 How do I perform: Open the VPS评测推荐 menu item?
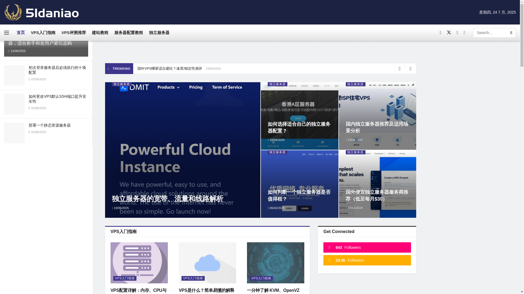[x=74, y=33]
